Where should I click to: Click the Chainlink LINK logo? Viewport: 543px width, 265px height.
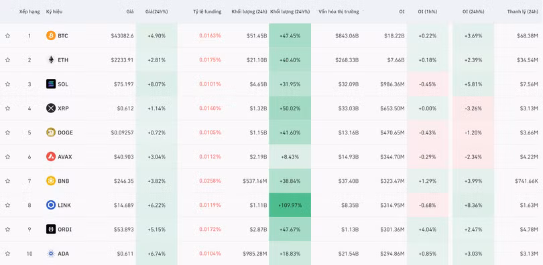(x=51, y=205)
